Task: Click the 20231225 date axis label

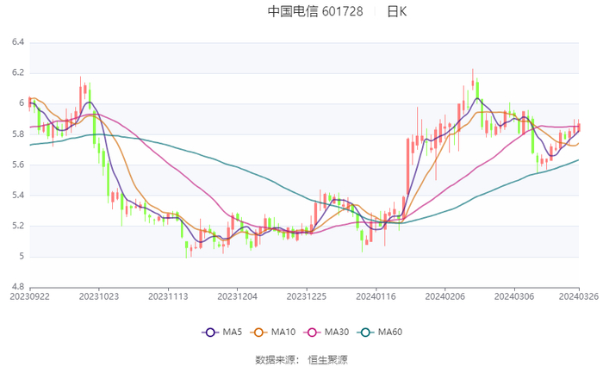Action: click(307, 296)
